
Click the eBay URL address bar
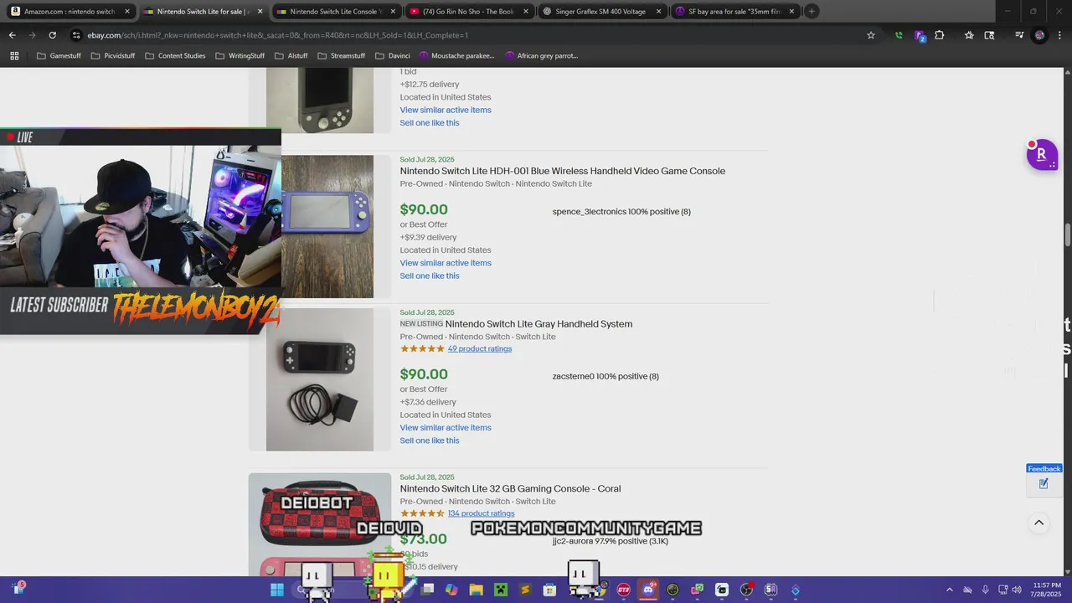[x=469, y=35]
